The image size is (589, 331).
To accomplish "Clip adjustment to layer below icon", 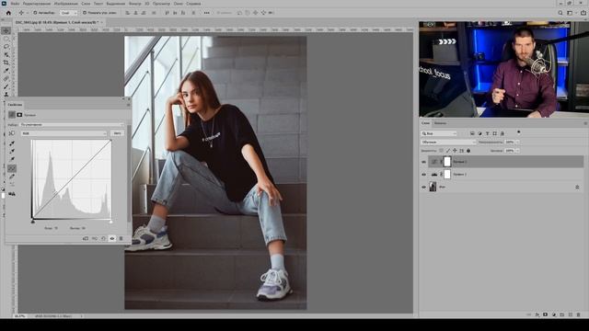I will pos(86,239).
